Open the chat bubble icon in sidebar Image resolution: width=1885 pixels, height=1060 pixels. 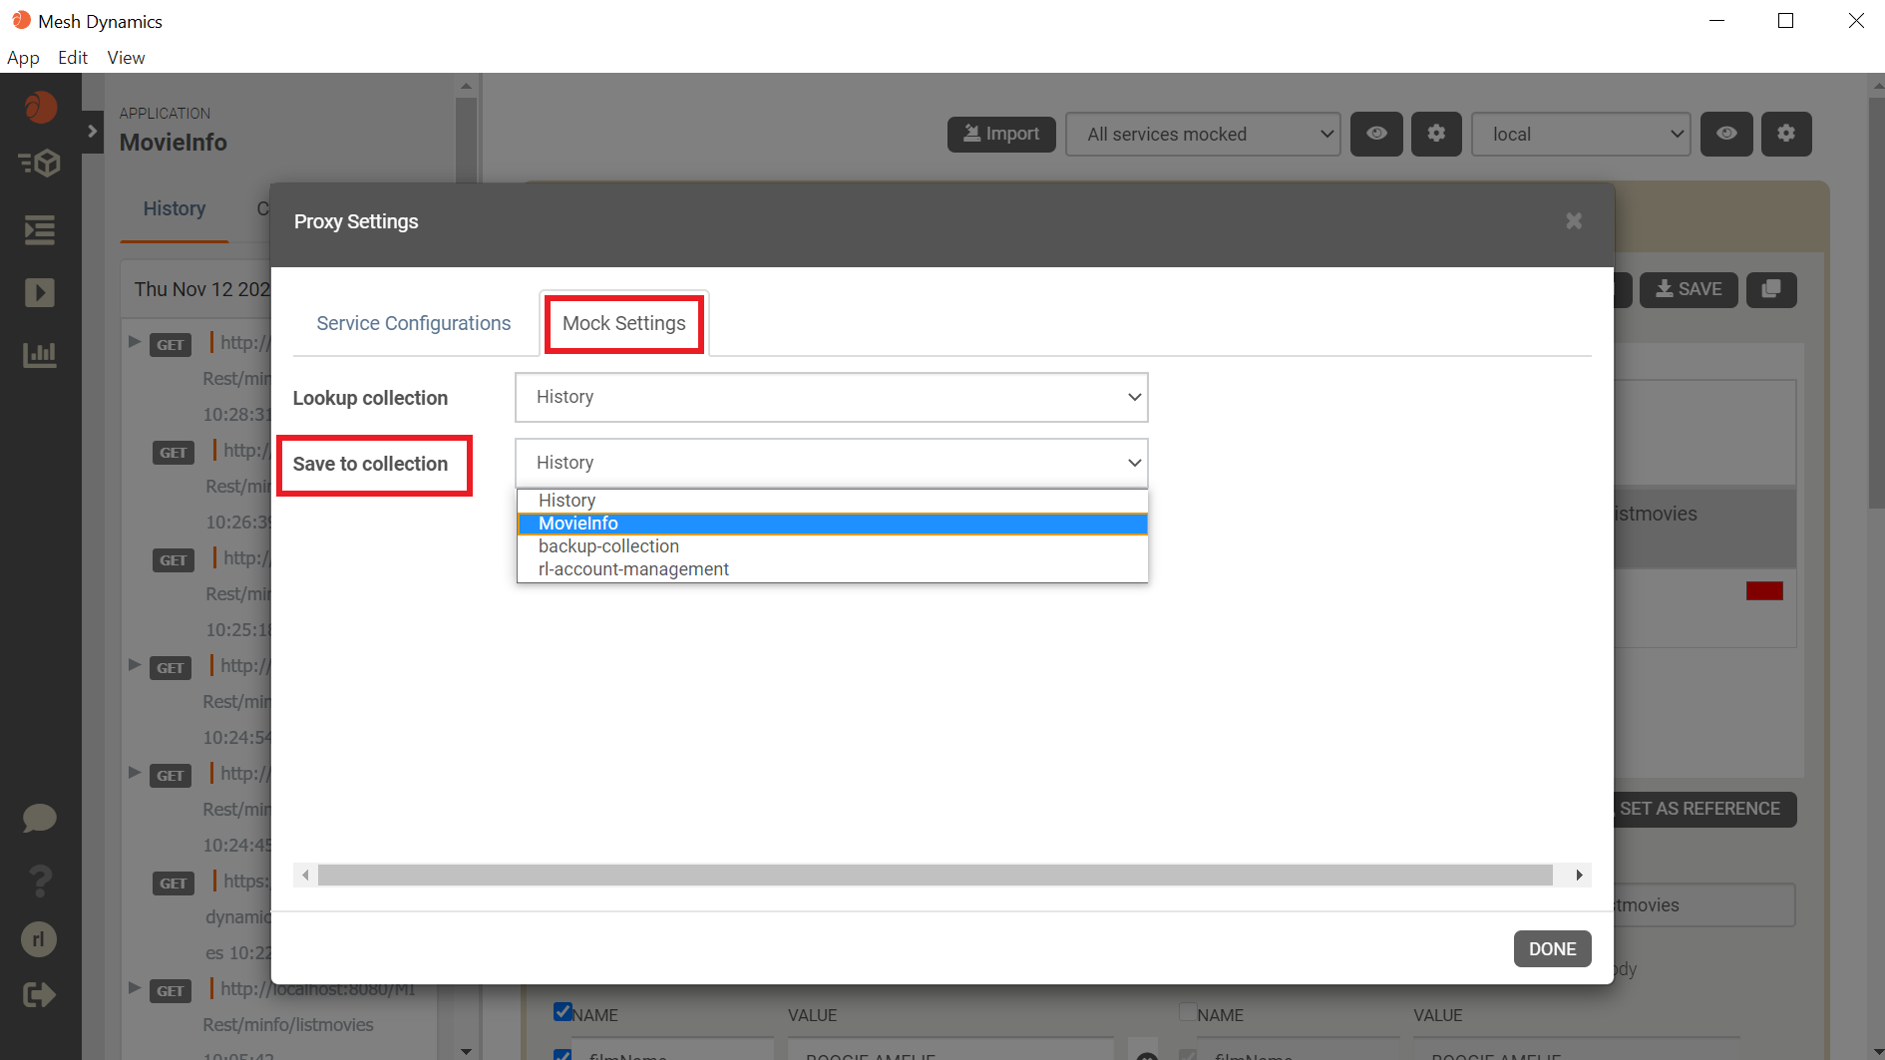40,819
